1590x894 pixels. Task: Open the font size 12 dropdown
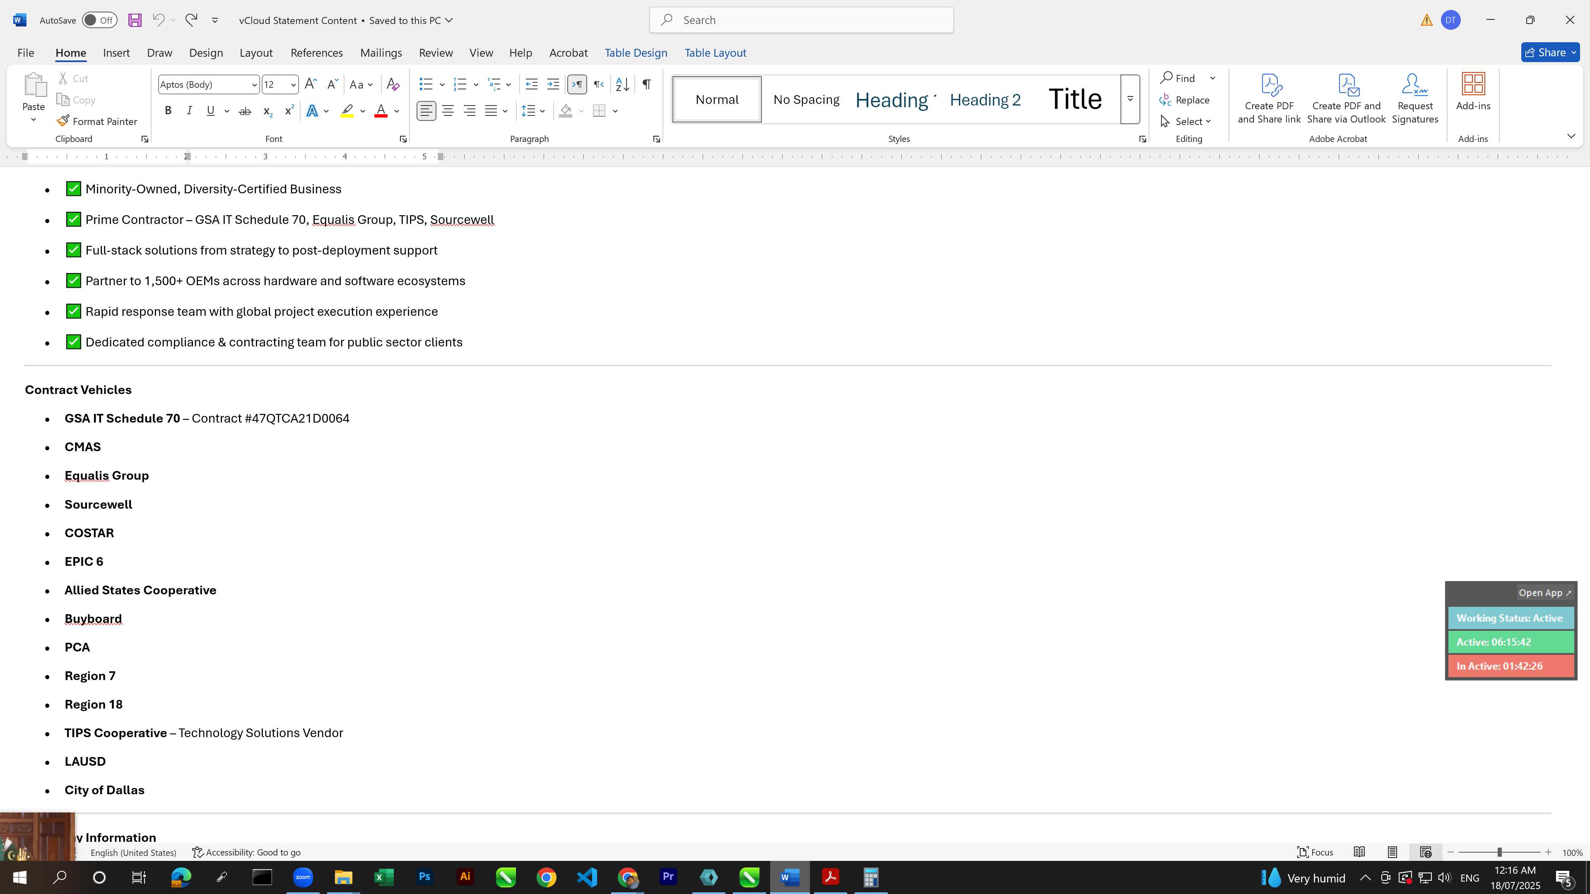point(293,84)
